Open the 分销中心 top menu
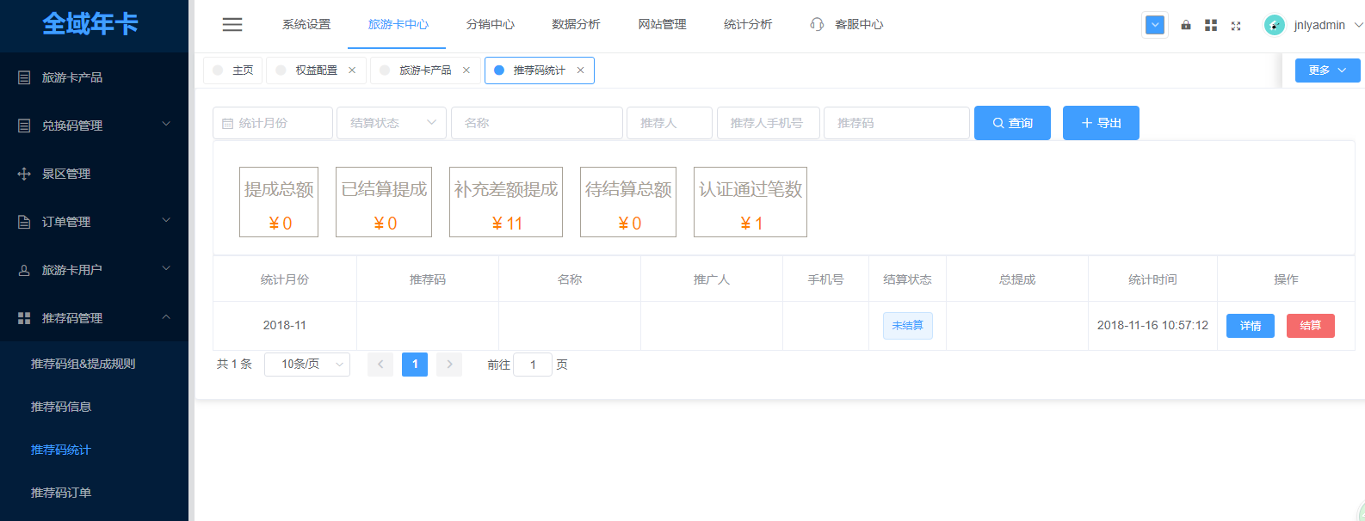 tap(490, 24)
